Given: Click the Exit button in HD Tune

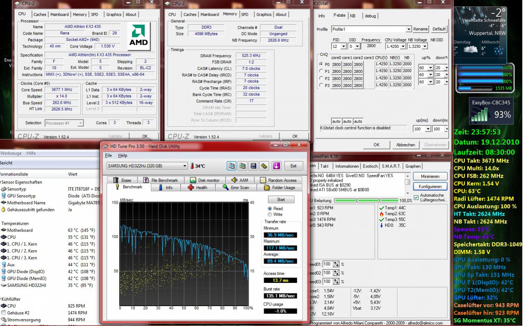Looking at the screenshot, I should pos(293,166).
